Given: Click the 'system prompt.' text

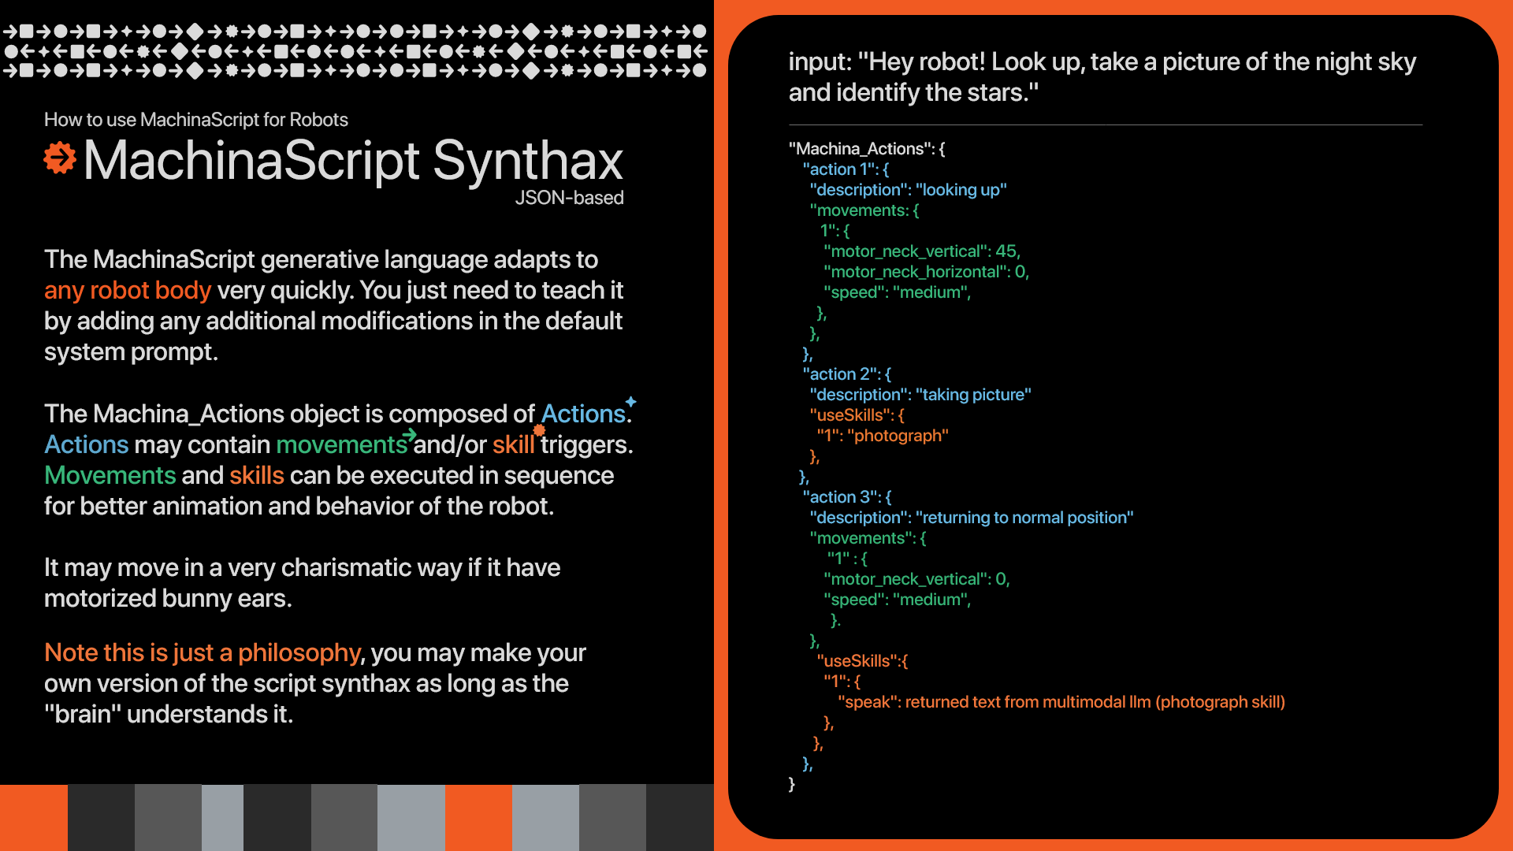Looking at the screenshot, I should click(x=131, y=352).
